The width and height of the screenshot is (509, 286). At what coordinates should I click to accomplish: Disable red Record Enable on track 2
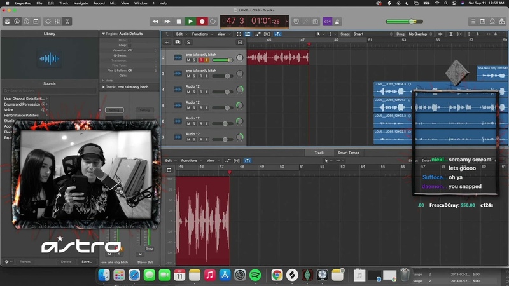[x=201, y=60]
